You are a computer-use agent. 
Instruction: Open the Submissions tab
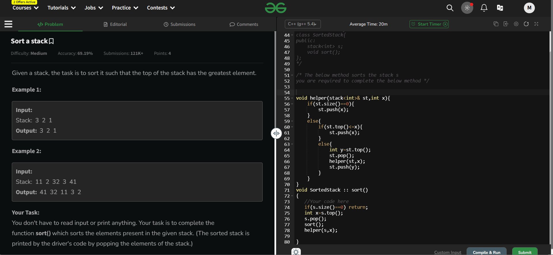pos(179,24)
